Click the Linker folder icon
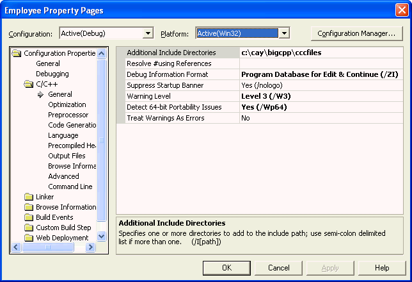Image resolution: width=412 pixels, height=282 pixels. click(28, 197)
